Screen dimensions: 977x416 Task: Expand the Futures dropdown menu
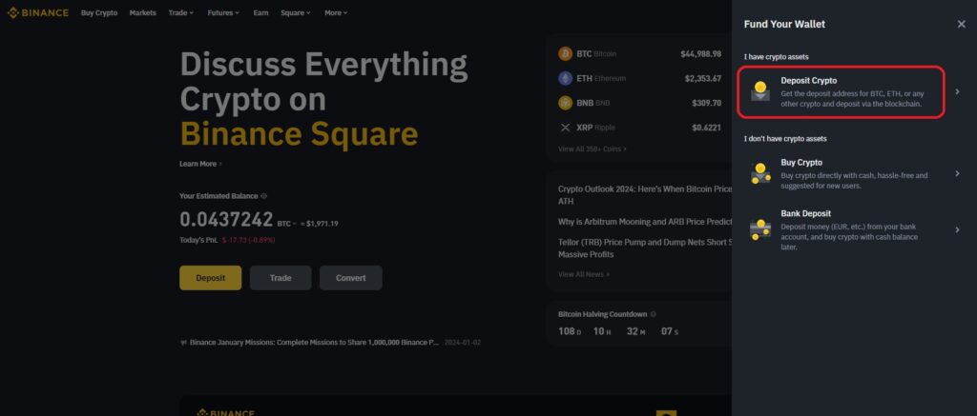[223, 12]
